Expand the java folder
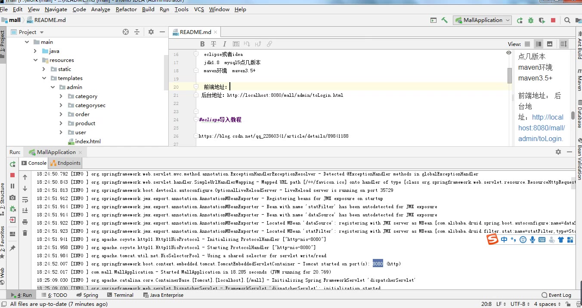Screen dimensions: 582x308 [x=35, y=51]
